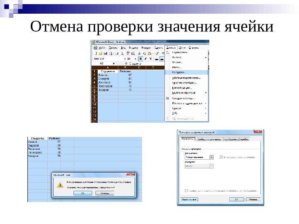This screenshot has height=224, width=299.
Task: Click Очистить все button
Action: (x=189, y=200)
